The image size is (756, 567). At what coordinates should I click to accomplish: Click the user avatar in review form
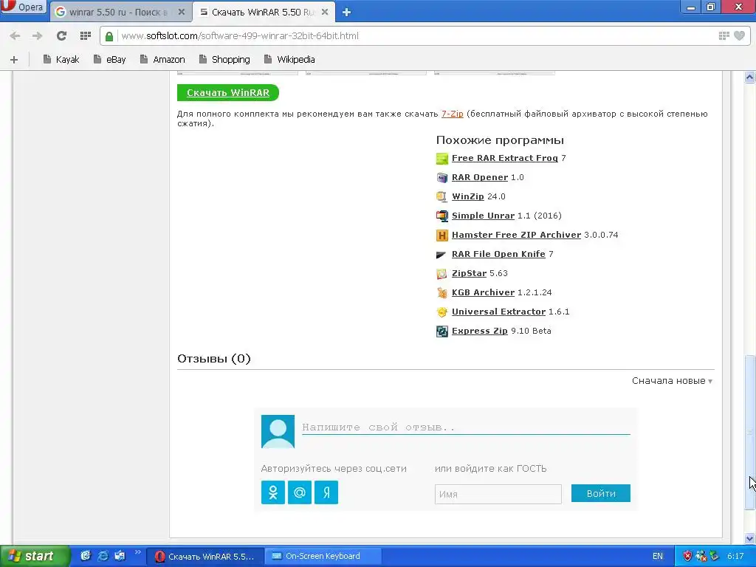[x=278, y=431]
